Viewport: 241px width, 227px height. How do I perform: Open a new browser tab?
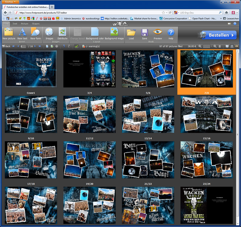(52, 7)
